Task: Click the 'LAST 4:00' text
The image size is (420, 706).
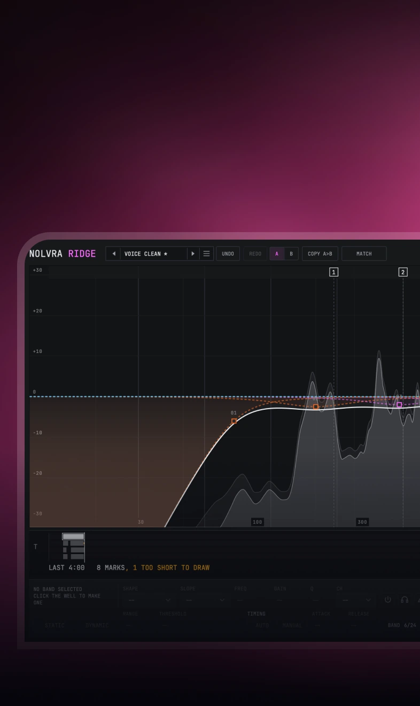Action: [67, 567]
